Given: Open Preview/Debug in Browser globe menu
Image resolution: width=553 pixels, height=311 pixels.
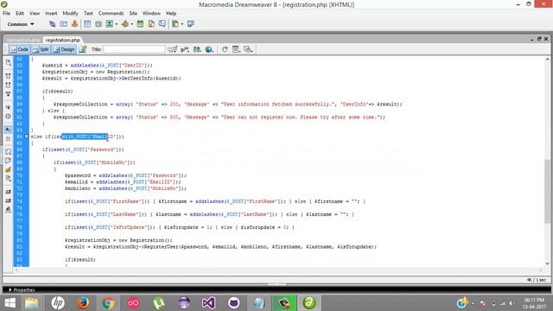Looking at the screenshot, I should (209, 49).
